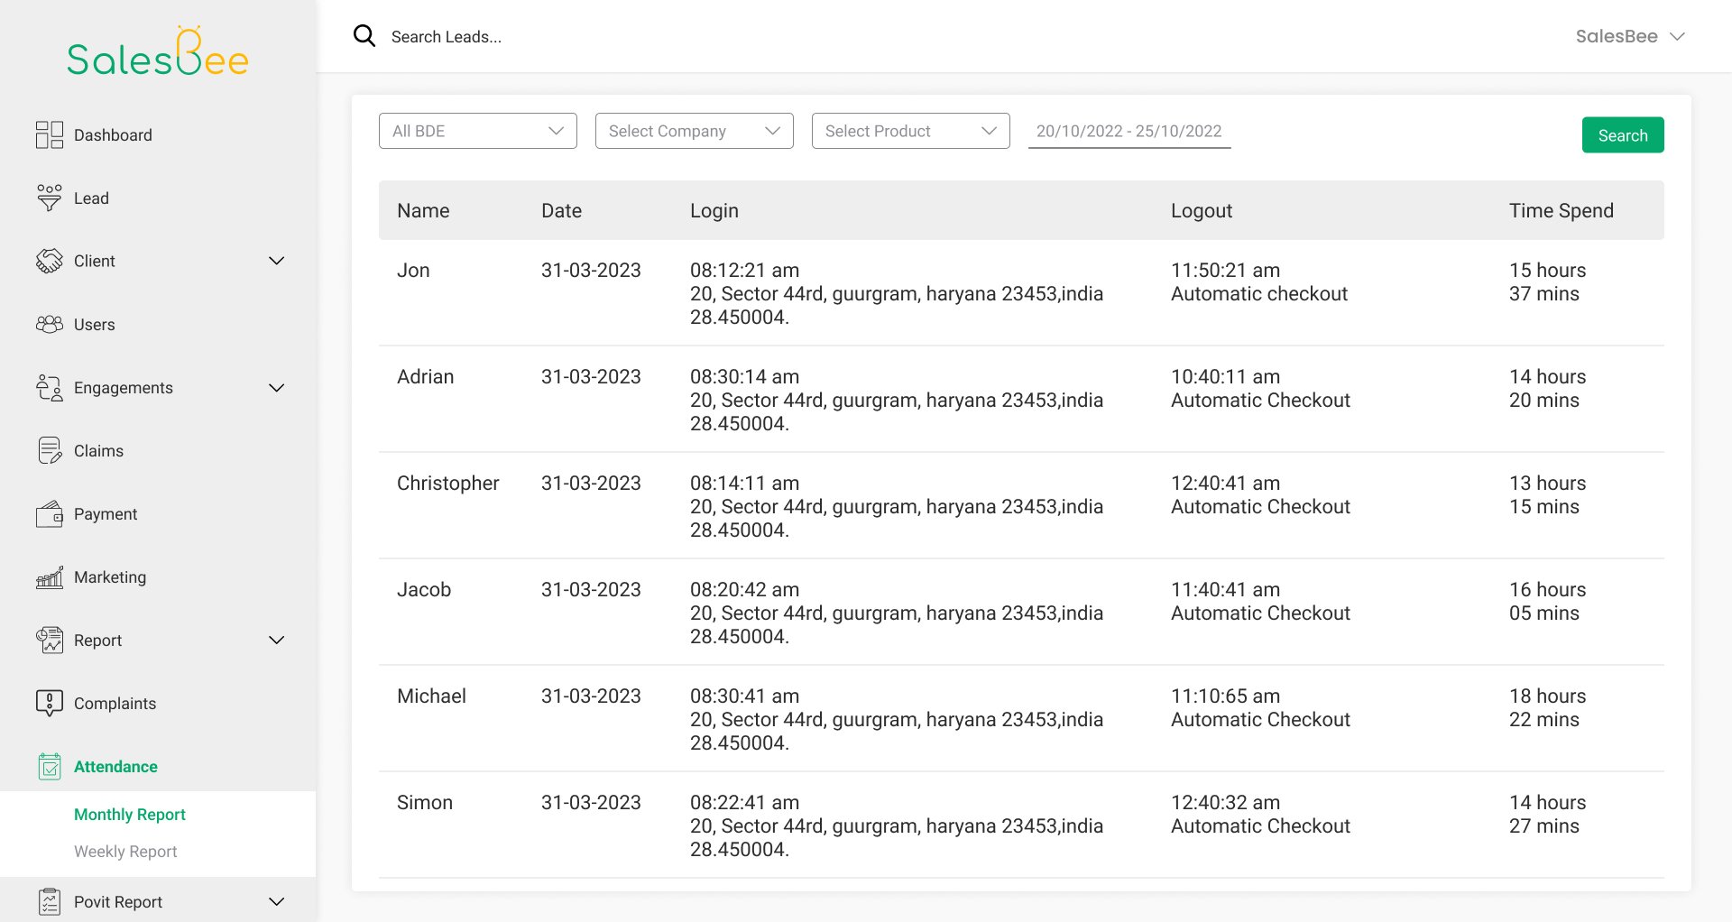Click the Claims document icon
Image resolution: width=1732 pixels, height=922 pixels.
click(x=49, y=450)
